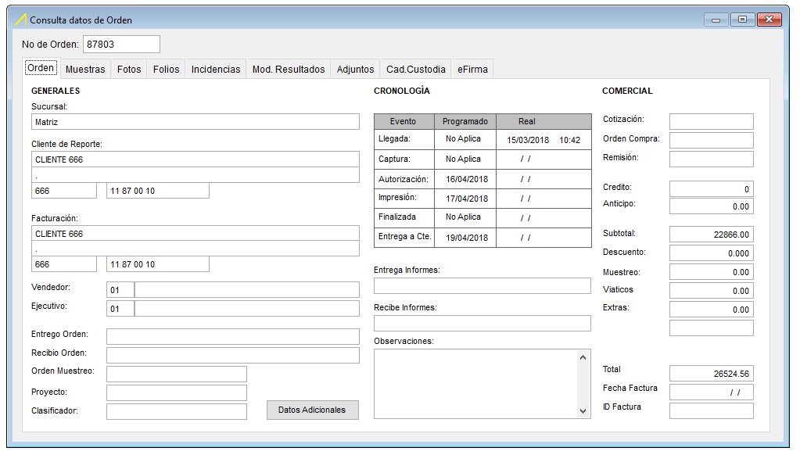Click the Datos Adicionales button
The height and width of the screenshot is (455, 800).
tap(312, 410)
